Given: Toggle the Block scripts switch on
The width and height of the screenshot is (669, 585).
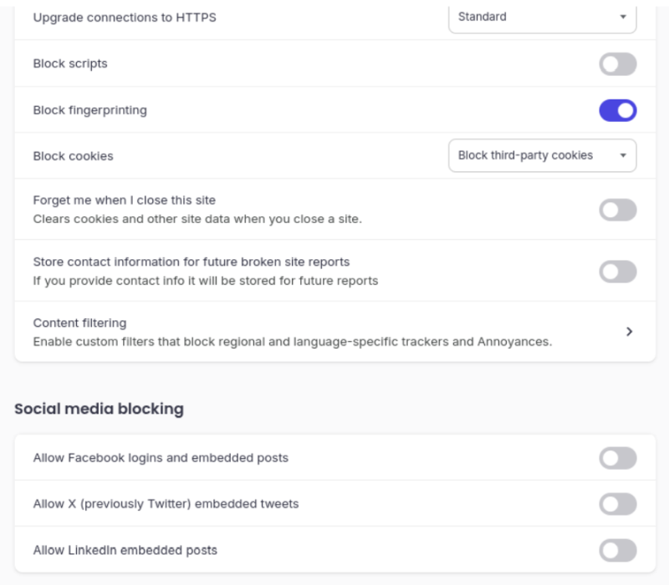Looking at the screenshot, I should 617,64.
